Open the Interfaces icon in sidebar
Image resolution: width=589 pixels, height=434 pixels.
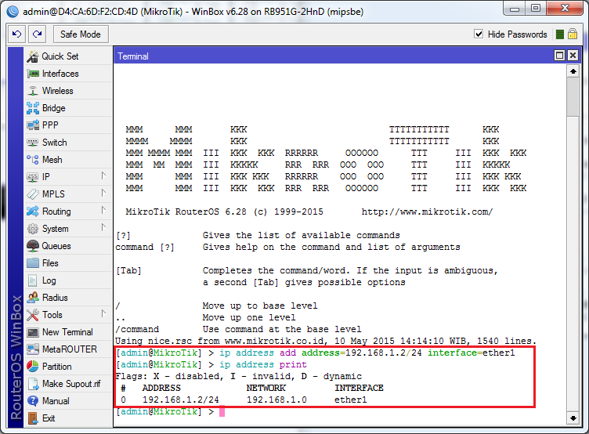coord(33,74)
